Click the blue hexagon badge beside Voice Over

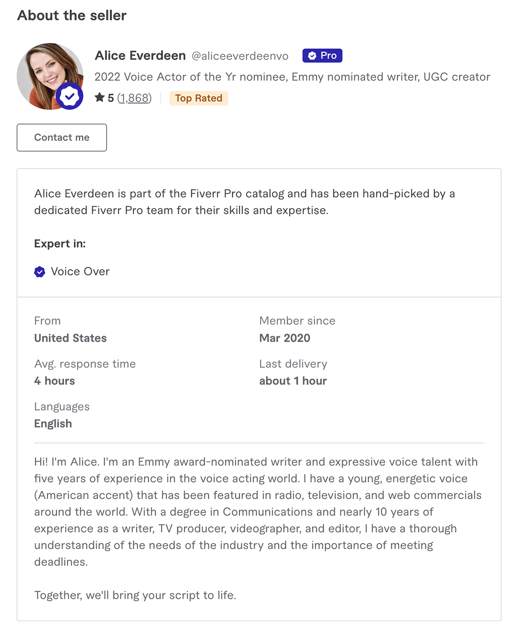40,271
